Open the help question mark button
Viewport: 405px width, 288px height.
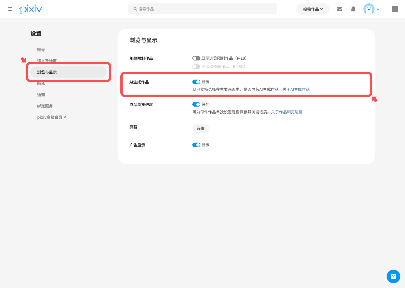[x=393, y=276]
